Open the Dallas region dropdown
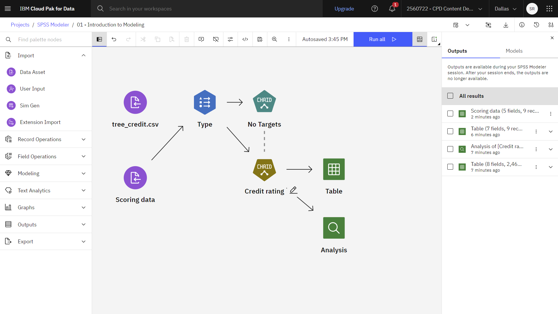Image resolution: width=558 pixels, height=314 pixels. [x=506, y=9]
